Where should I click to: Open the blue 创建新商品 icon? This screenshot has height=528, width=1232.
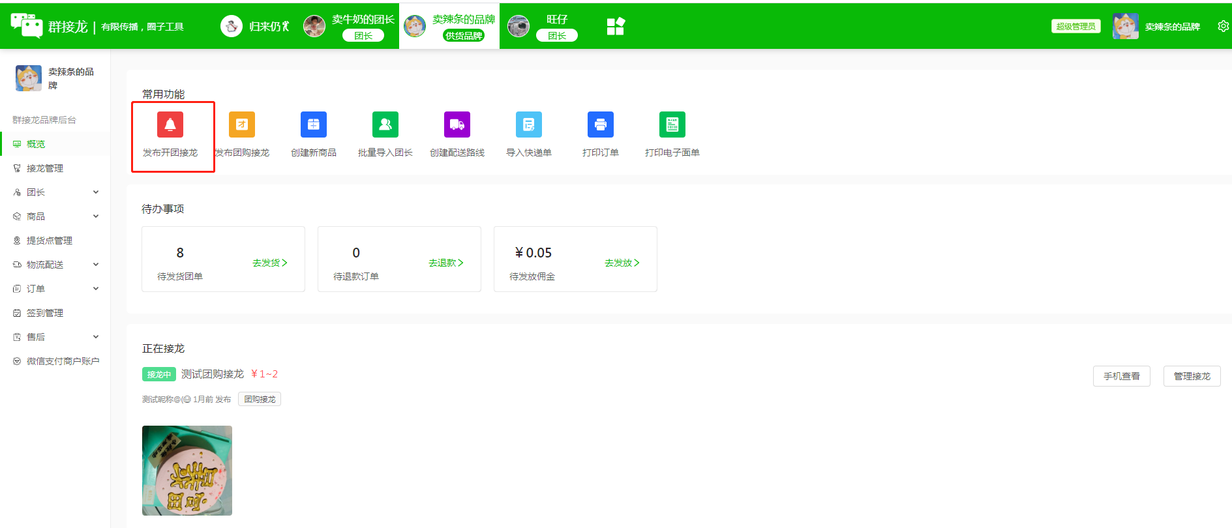(x=314, y=125)
